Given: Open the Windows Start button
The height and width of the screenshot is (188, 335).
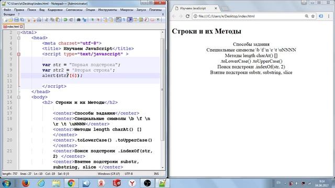Looking at the screenshot, I should (6, 183).
